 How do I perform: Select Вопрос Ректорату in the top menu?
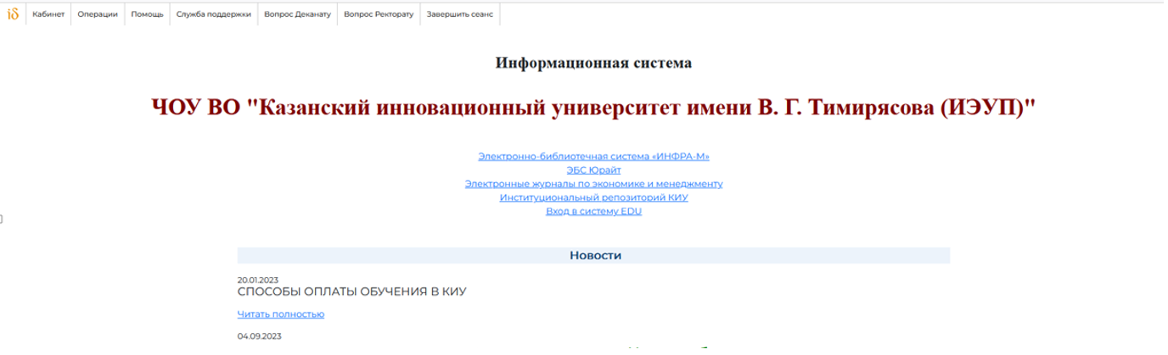pyautogui.click(x=379, y=14)
